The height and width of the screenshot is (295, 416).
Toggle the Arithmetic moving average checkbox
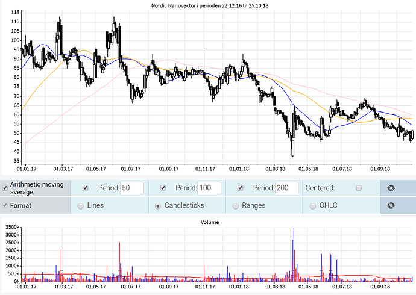click(5, 188)
